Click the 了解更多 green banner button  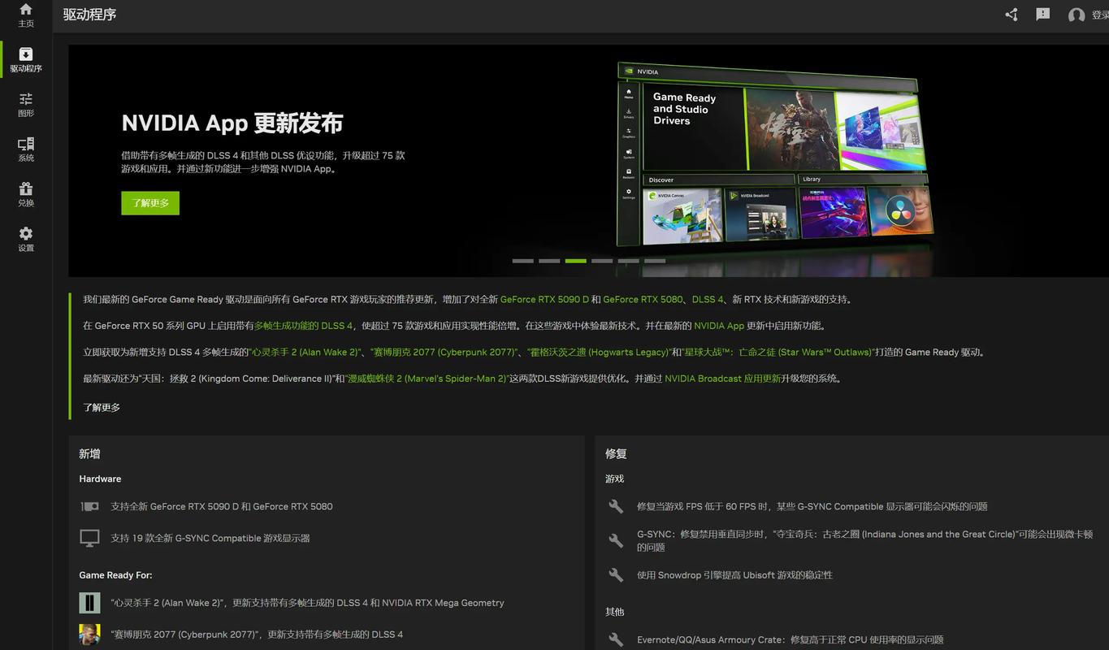150,203
